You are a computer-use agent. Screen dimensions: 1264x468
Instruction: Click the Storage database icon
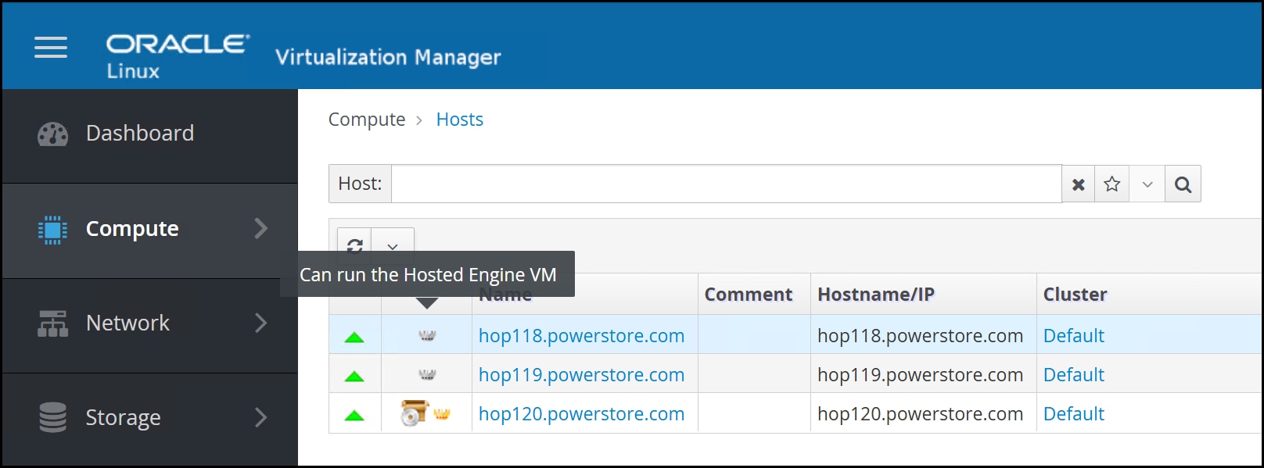coord(52,417)
